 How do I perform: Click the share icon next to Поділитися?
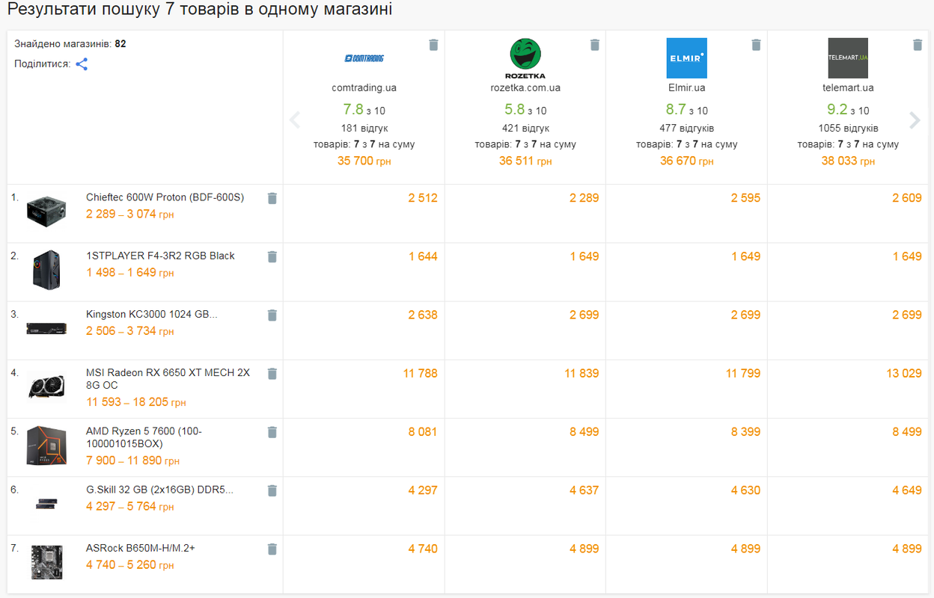(82, 64)
